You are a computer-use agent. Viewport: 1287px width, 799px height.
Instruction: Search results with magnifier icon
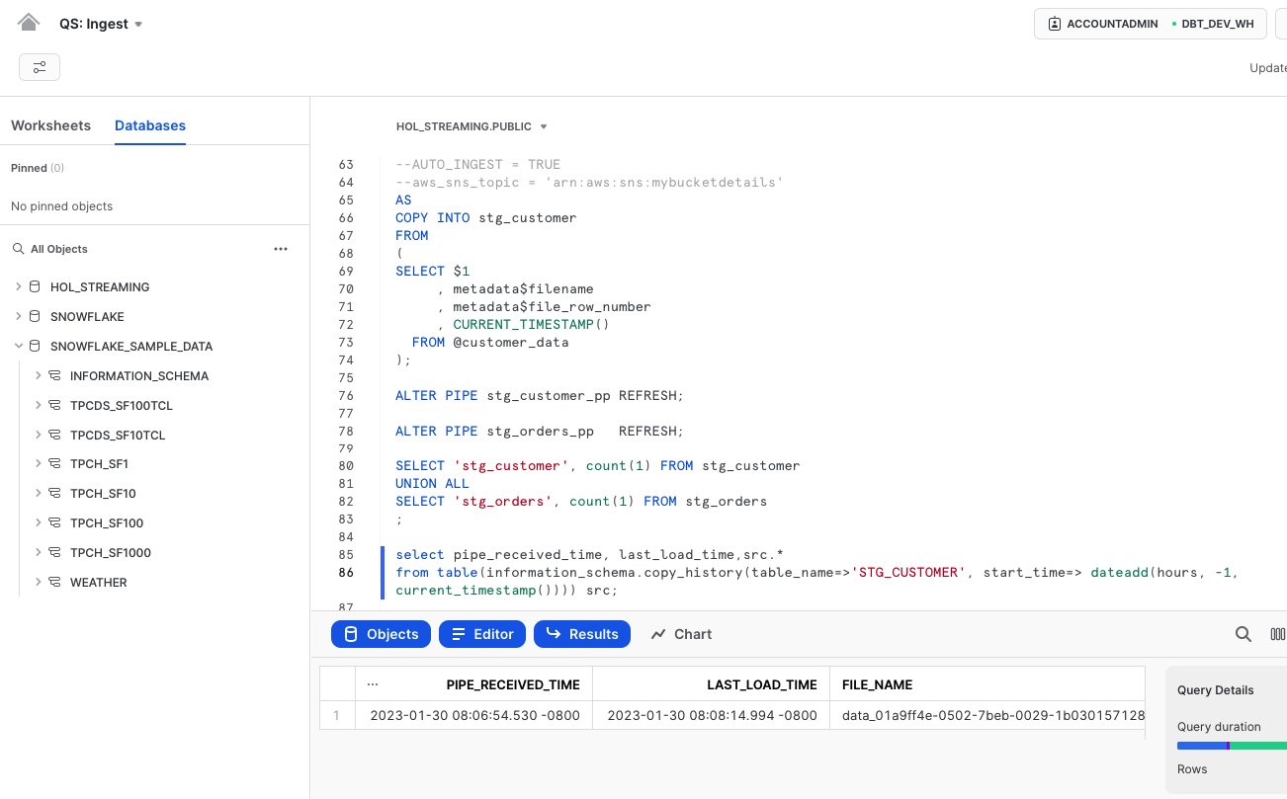pos(1244,634)
